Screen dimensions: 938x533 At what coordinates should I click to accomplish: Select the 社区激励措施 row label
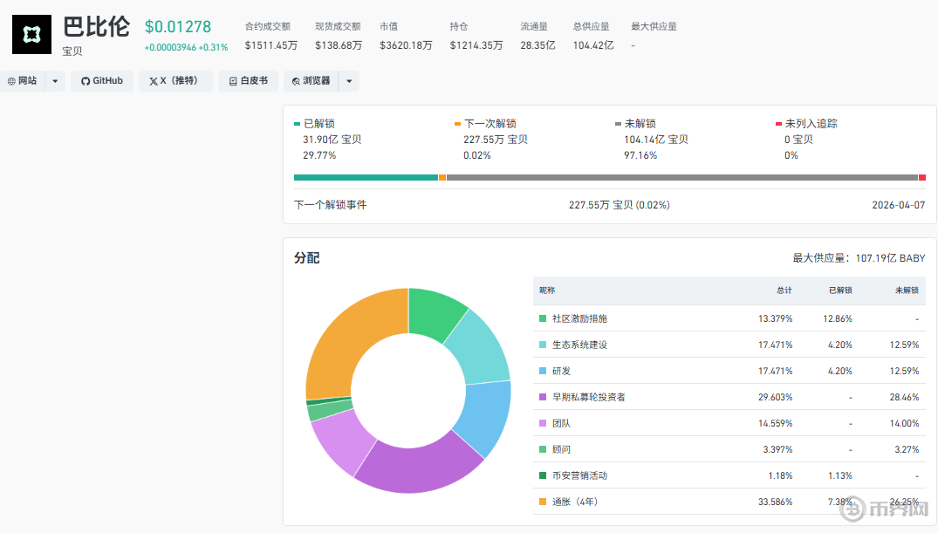coord(579,318)
